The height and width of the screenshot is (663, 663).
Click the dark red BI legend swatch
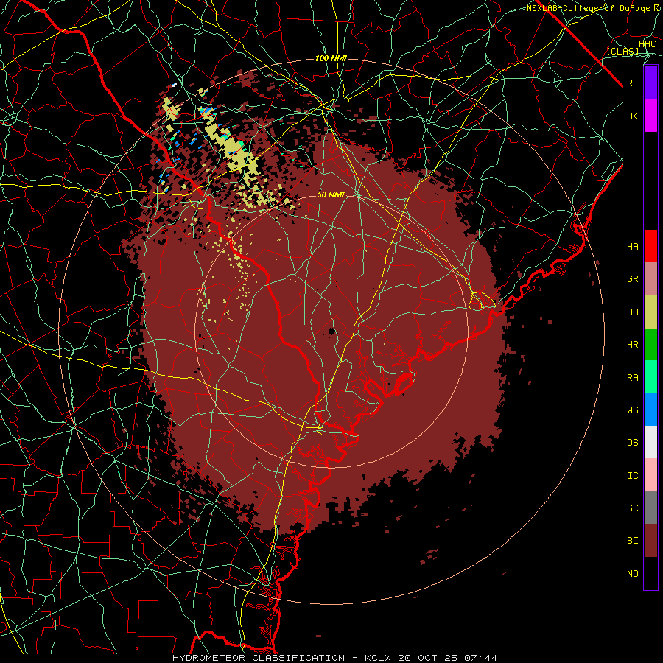(650, 541)
